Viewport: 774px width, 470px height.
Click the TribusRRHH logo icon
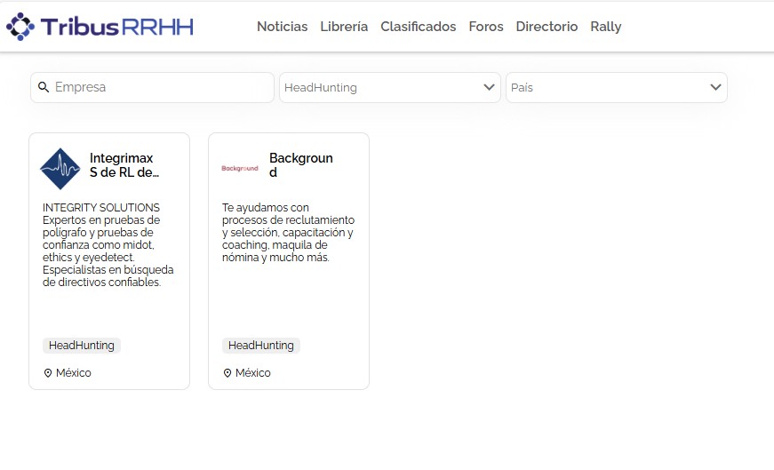(x=20, y=27)
